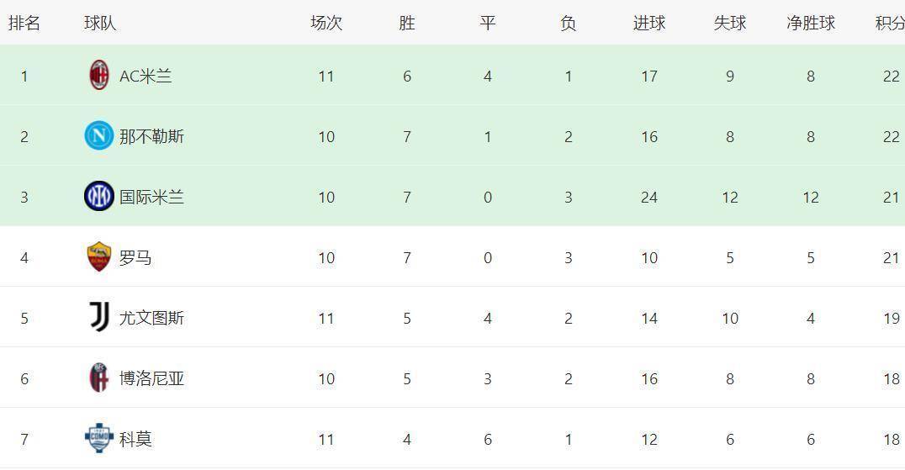Click the 场次 column header
This screenshot has width=905, height=470.
click(325, 24)
